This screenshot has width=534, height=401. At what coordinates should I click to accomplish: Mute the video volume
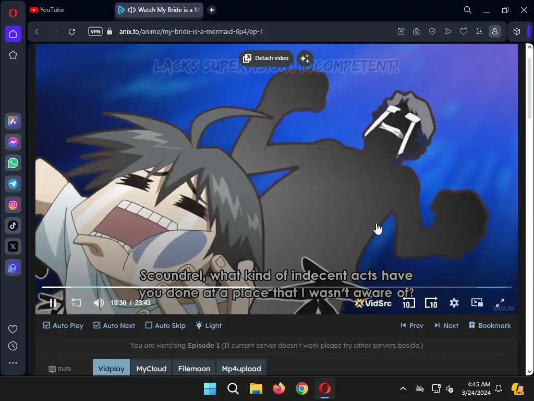[99, 303]
